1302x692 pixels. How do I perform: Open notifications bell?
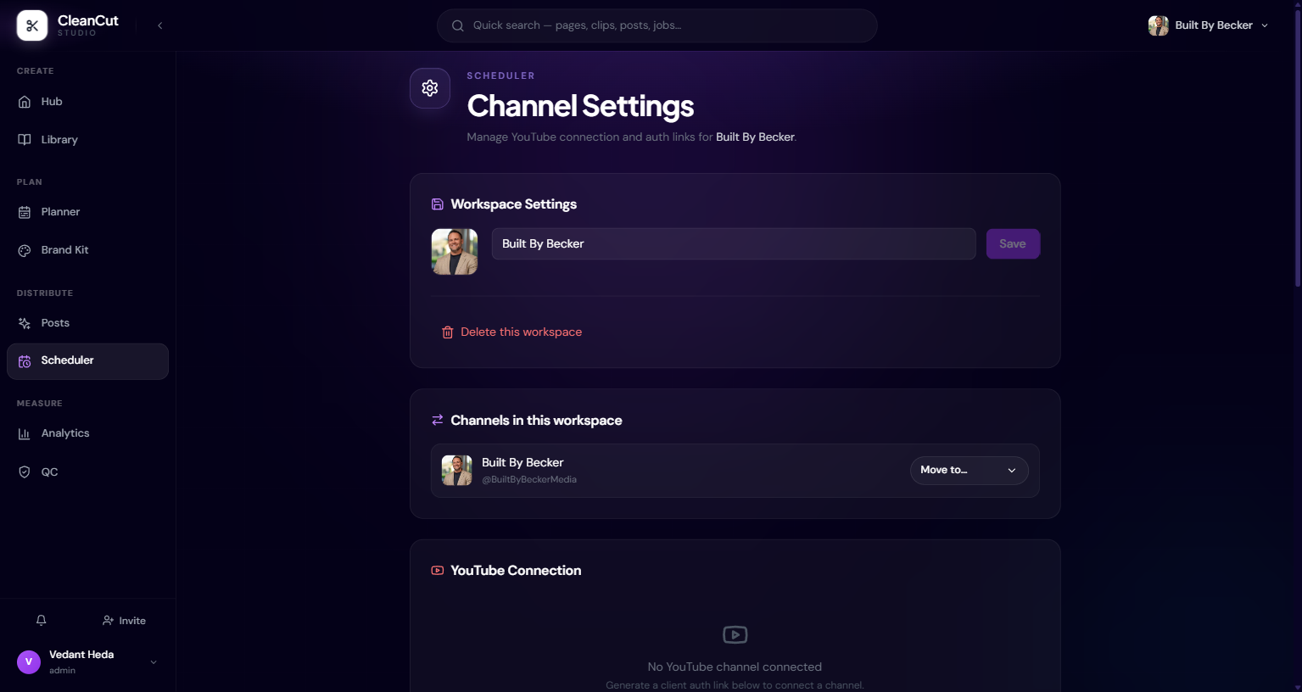pyautogui.click(x=41, y=621)
